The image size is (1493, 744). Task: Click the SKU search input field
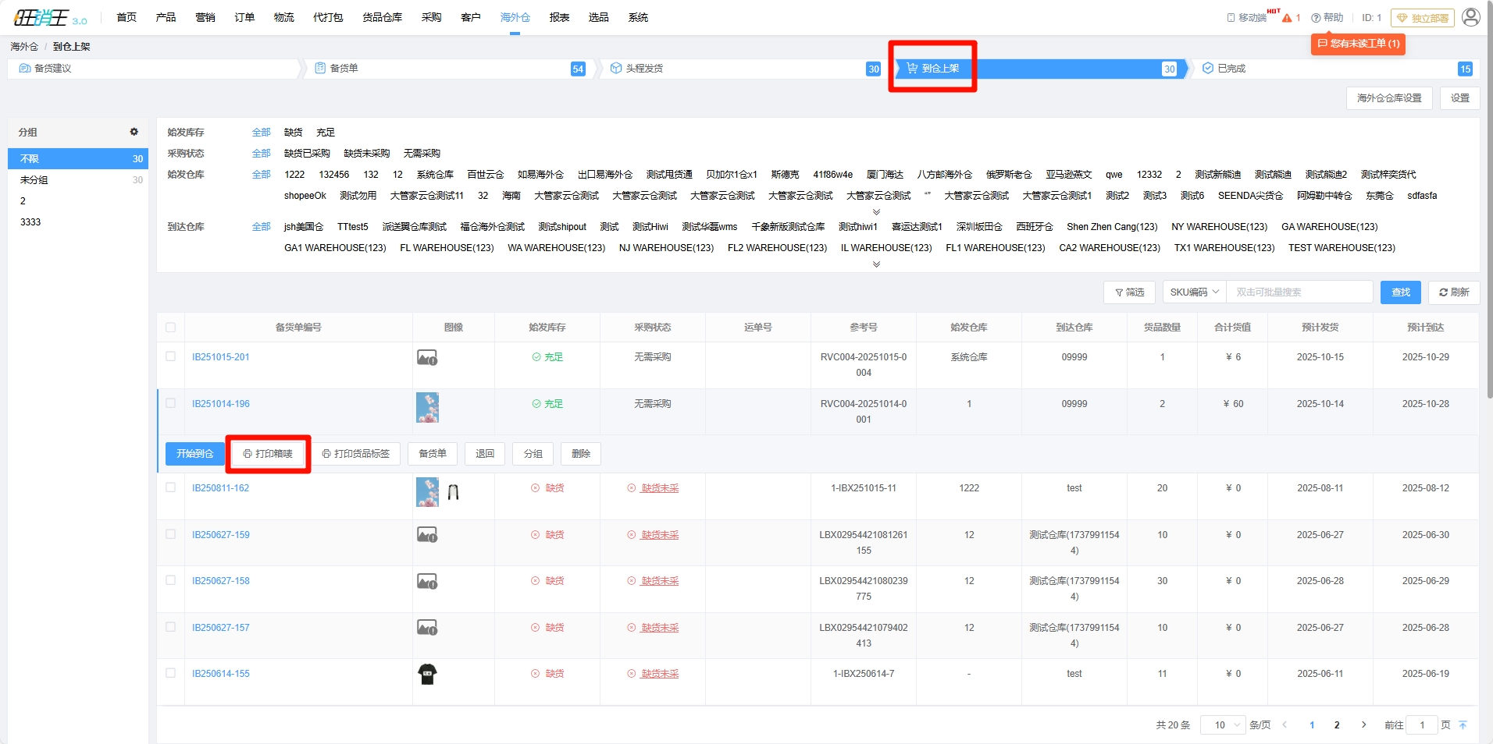pos(1299,292)
